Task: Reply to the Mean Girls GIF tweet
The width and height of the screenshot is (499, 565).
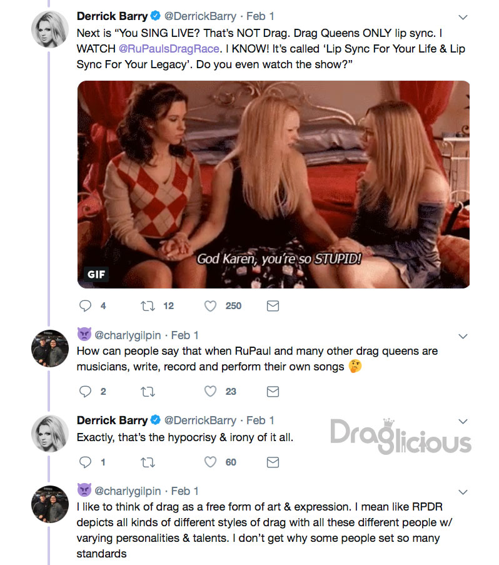Action: point(85,306)
